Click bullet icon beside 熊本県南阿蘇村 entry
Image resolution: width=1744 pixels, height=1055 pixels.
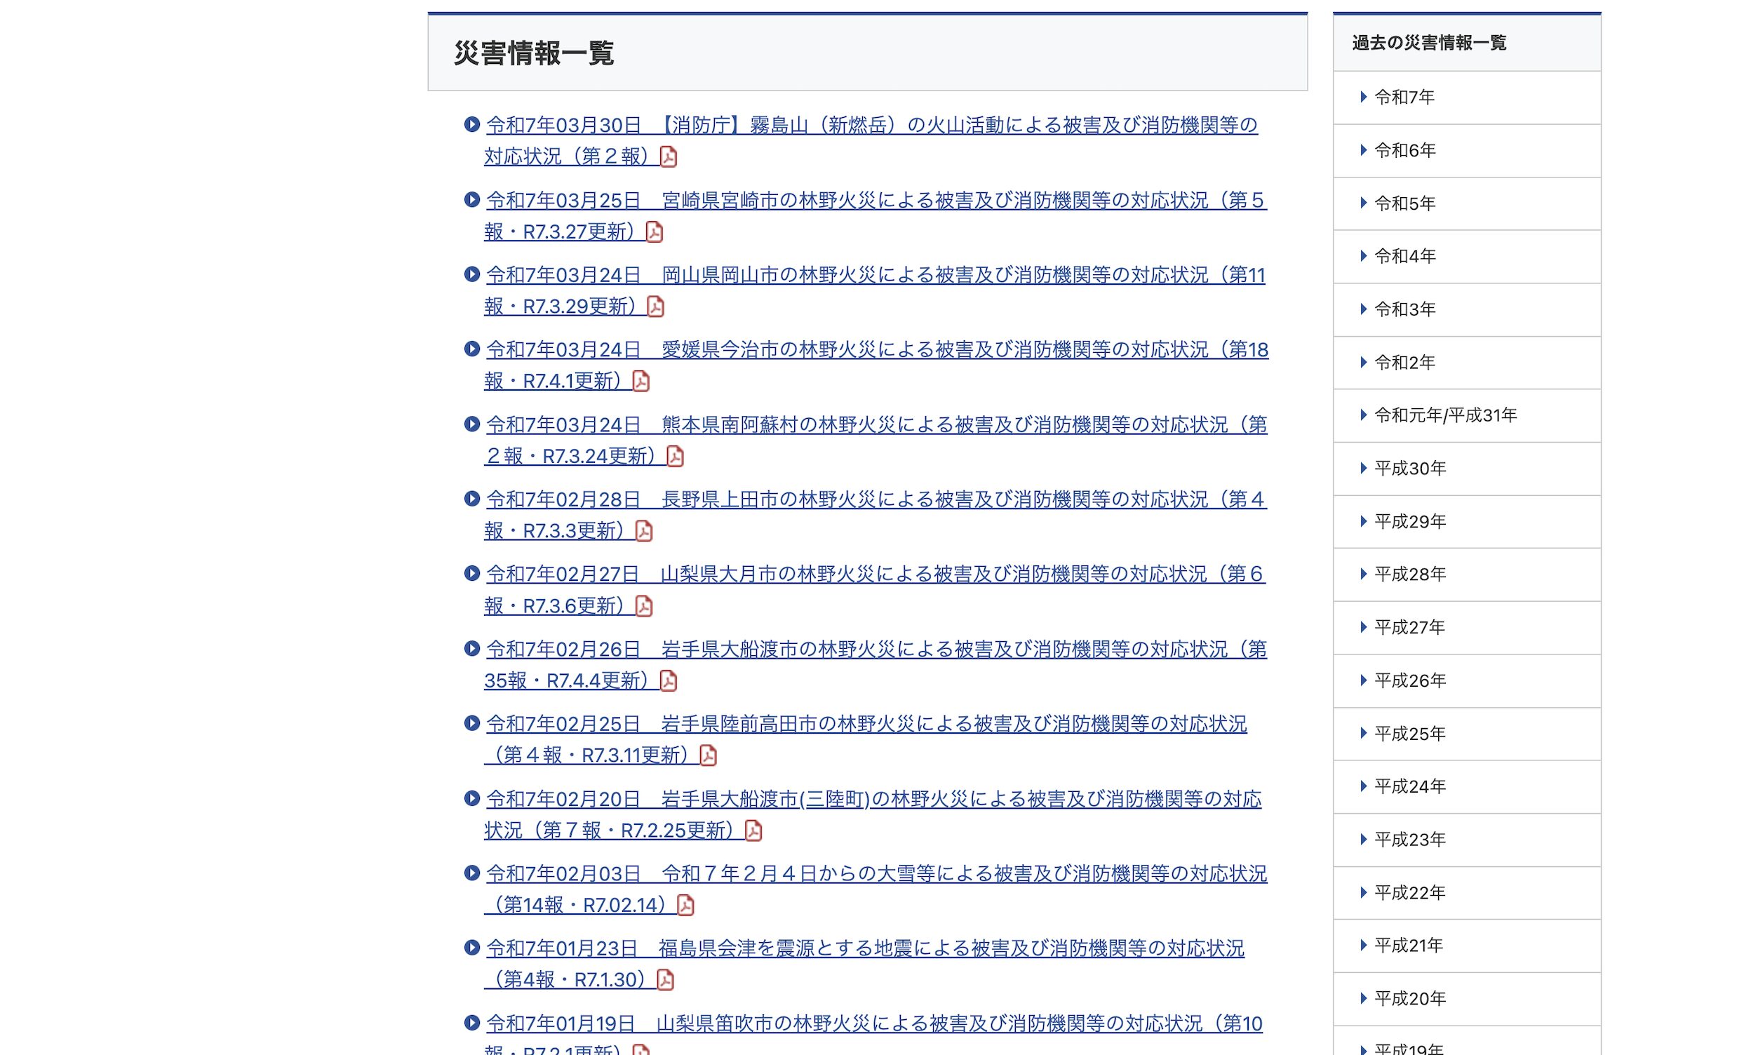pos(472,424)
